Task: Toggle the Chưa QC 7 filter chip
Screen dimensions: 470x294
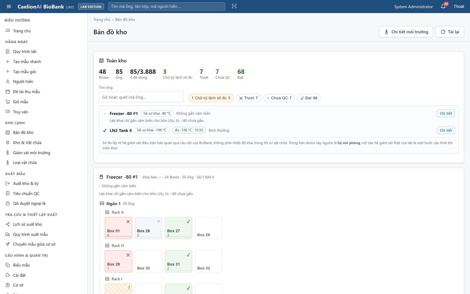Action: coord(279,98)
